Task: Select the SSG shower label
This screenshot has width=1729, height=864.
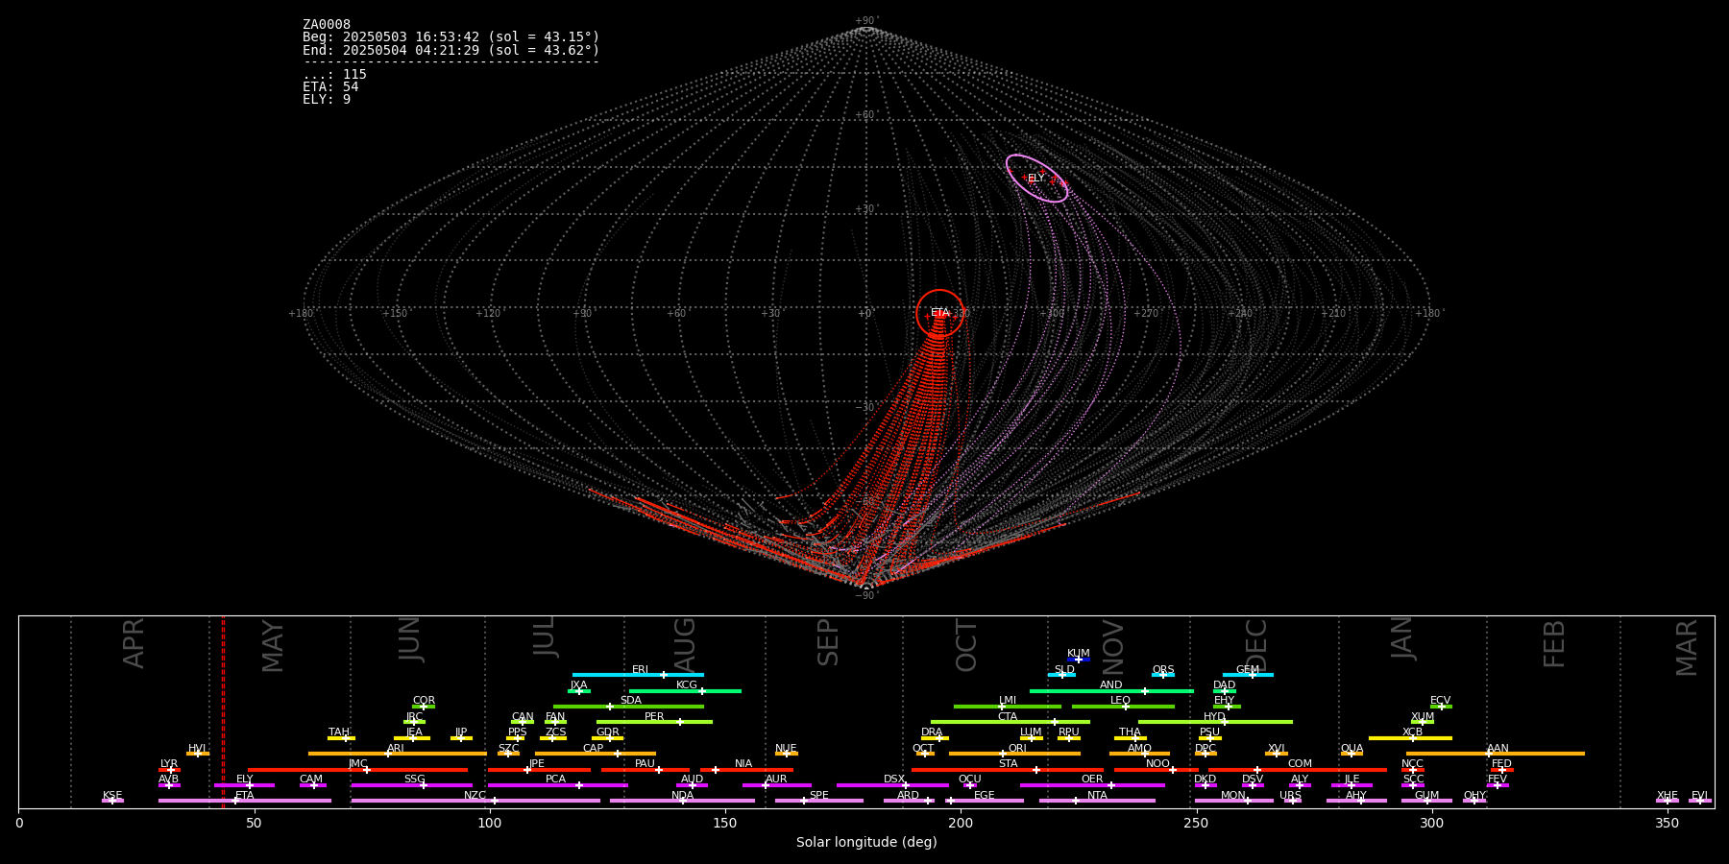Action: (415, 780)
